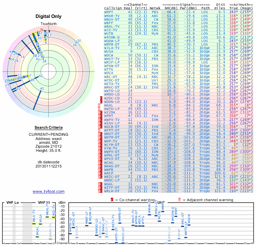Screen dimensions: 256x246
Task: Click the WETA-TV callsign
Action: 112,84
